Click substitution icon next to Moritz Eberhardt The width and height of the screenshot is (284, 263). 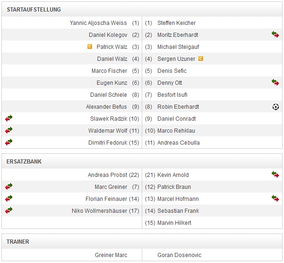pos(275,35)
